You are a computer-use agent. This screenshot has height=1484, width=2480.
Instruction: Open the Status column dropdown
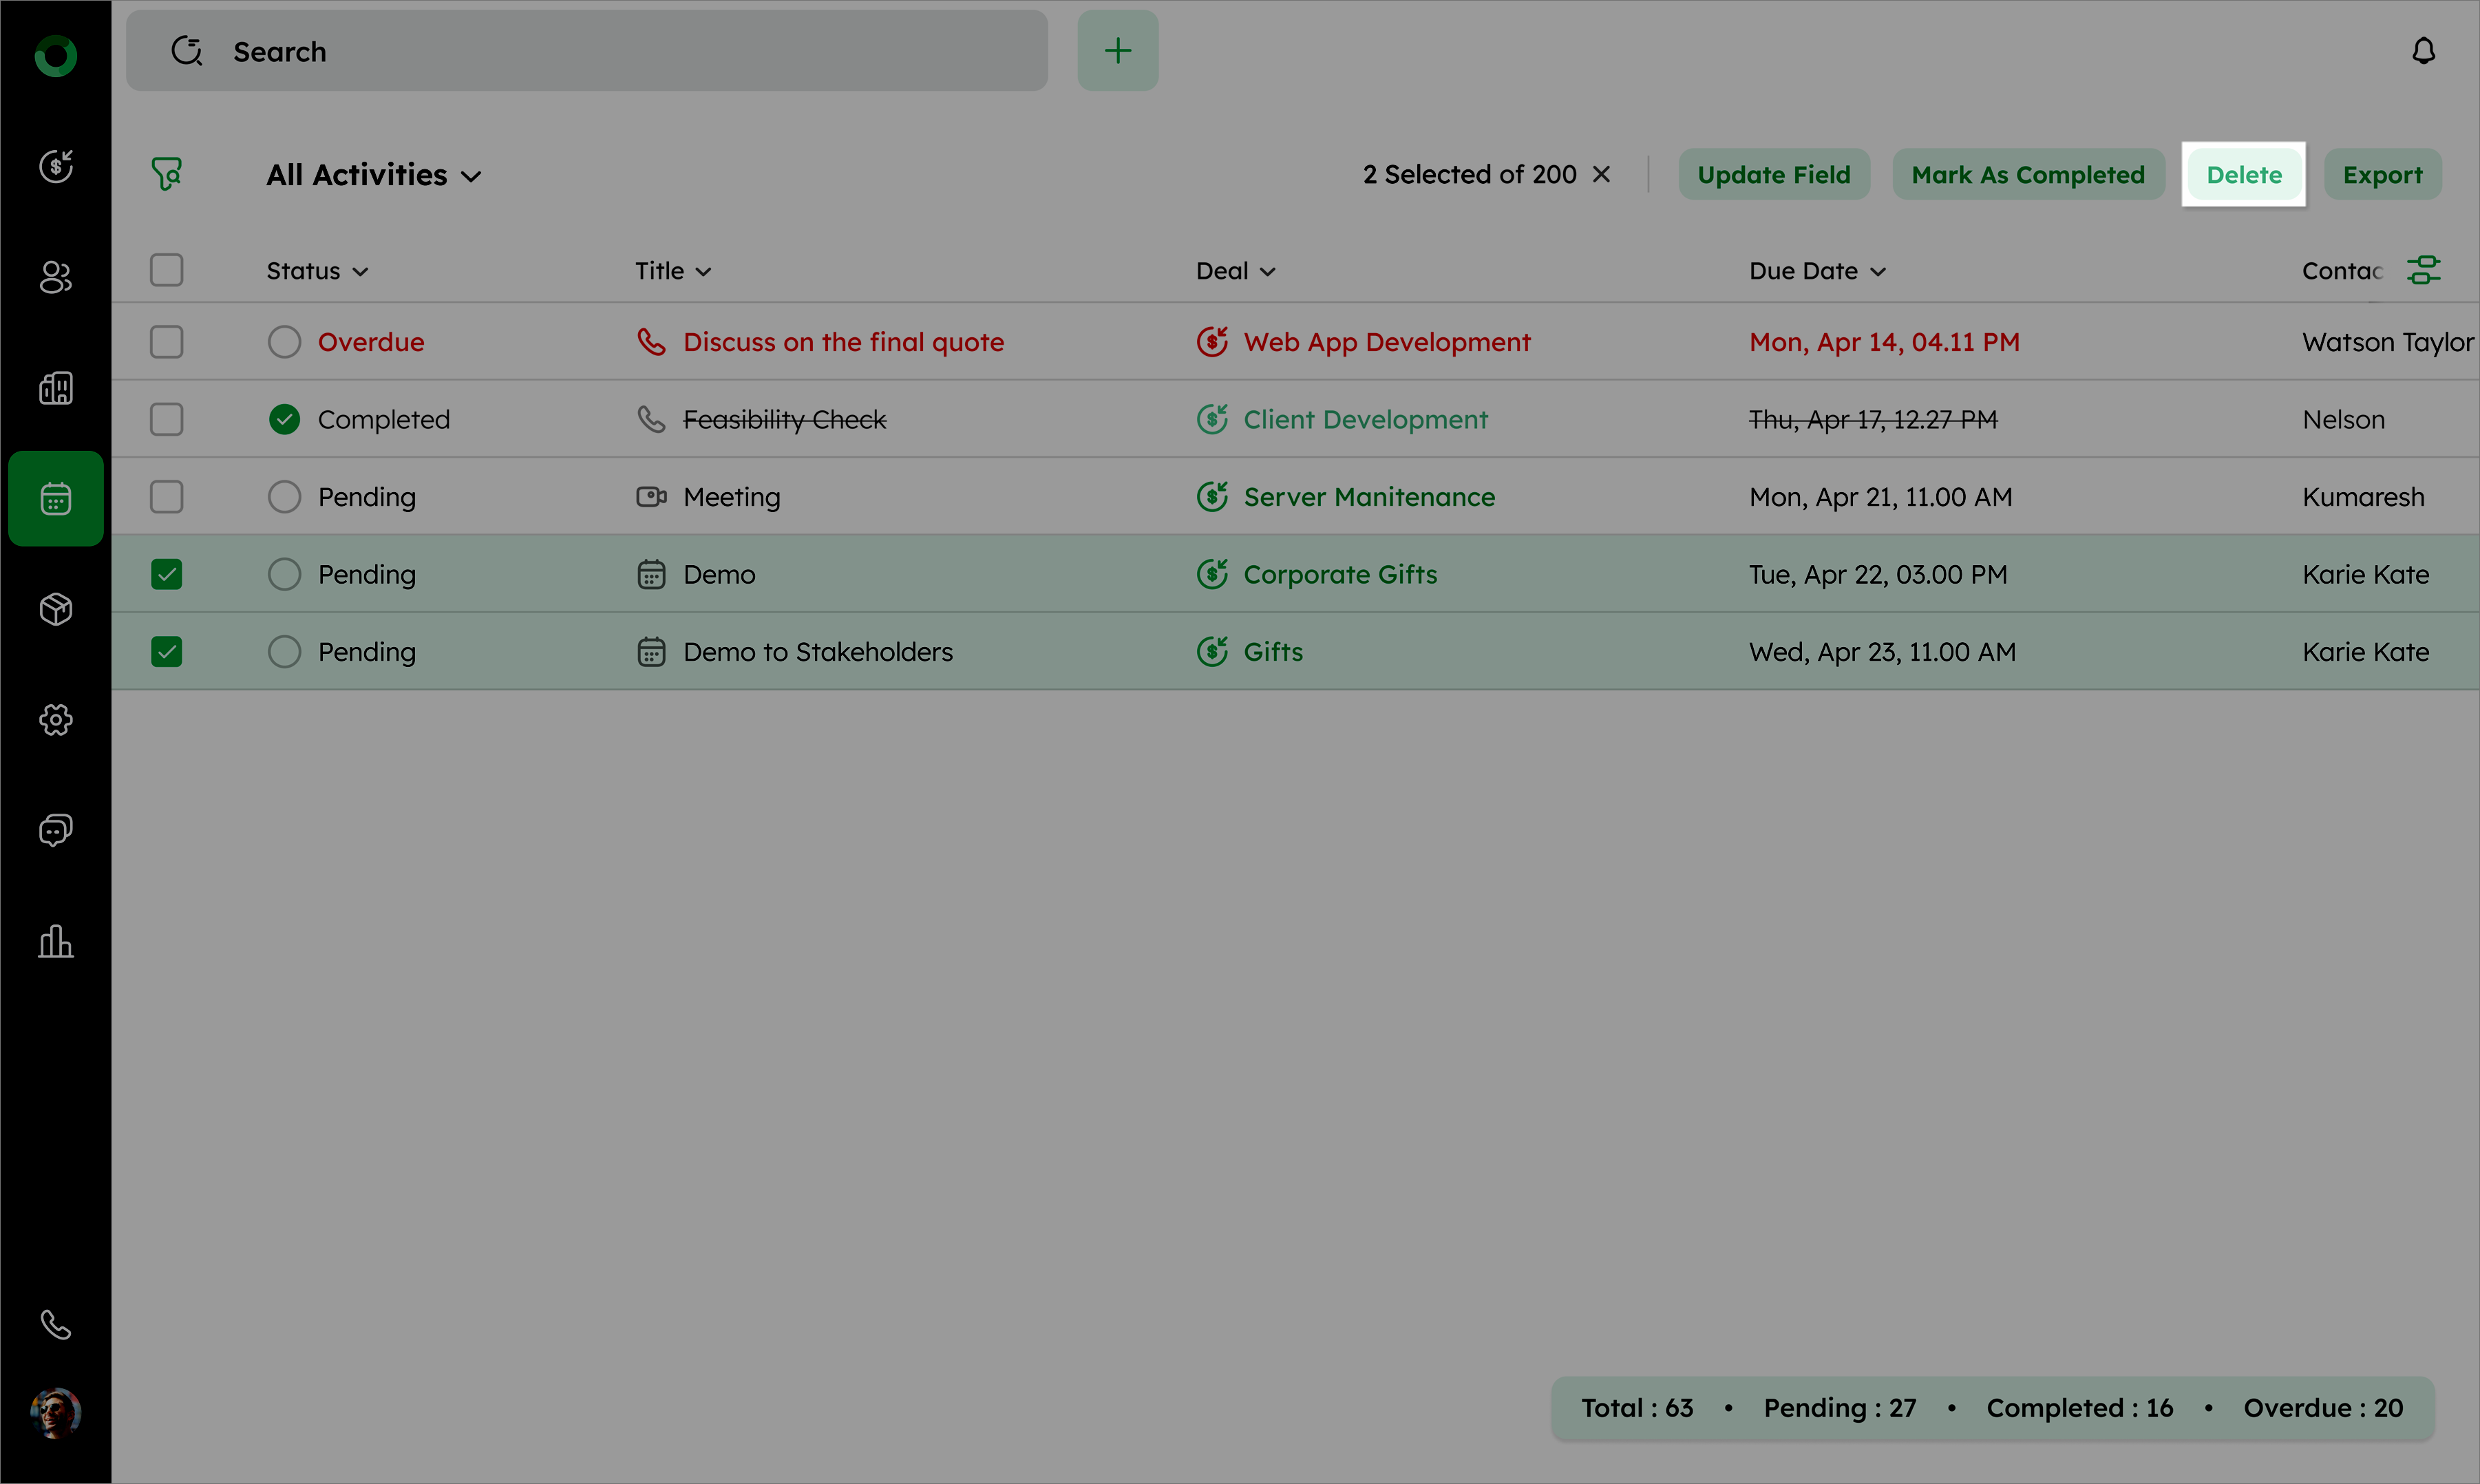(317, 271)
